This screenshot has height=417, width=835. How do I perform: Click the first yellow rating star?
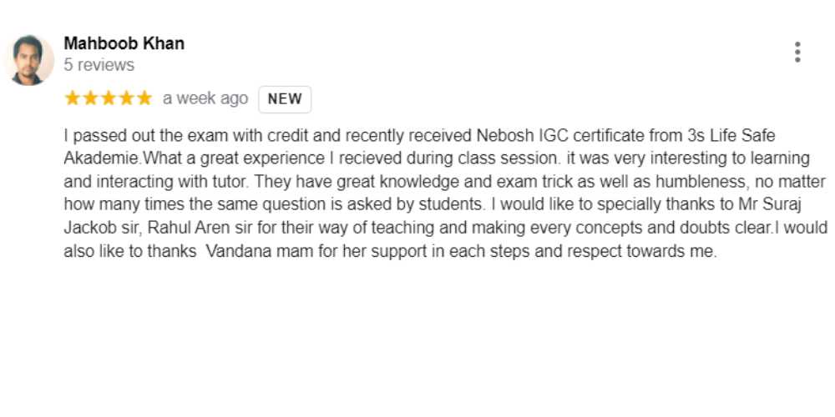(x=72, y=98)
